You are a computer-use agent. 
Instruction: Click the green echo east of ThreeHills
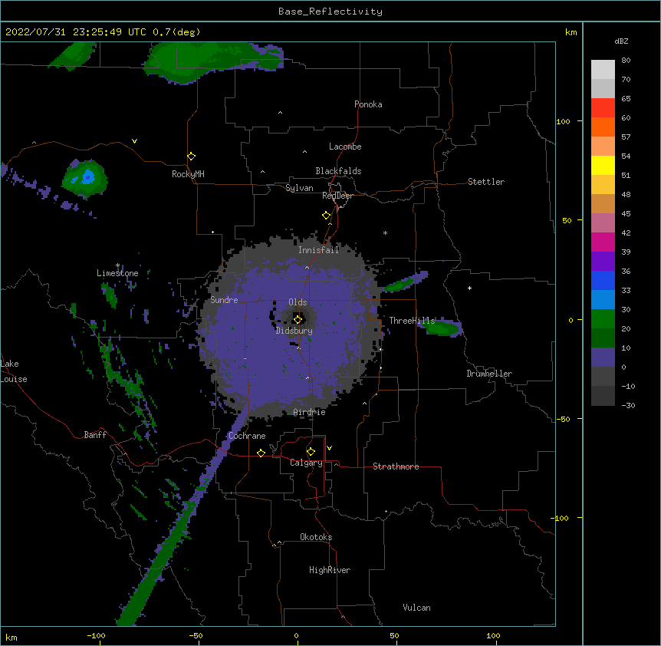(x=442, y=327)
